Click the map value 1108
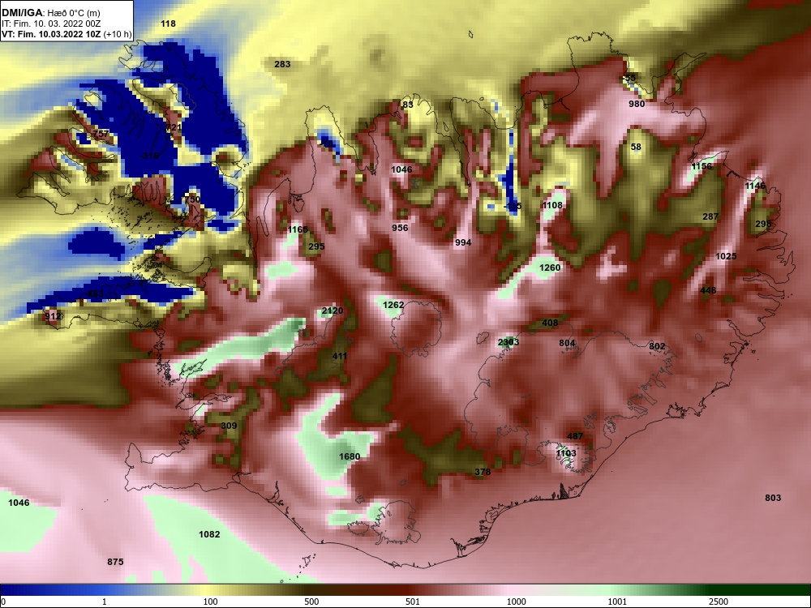The width and height of the screenshot is (811, 608). pos(551,205)
